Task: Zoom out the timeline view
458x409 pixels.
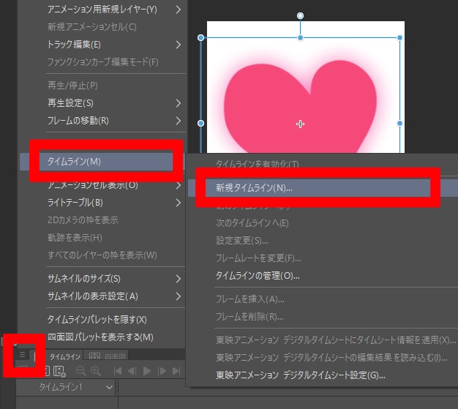Action: (x=80, y=371)
